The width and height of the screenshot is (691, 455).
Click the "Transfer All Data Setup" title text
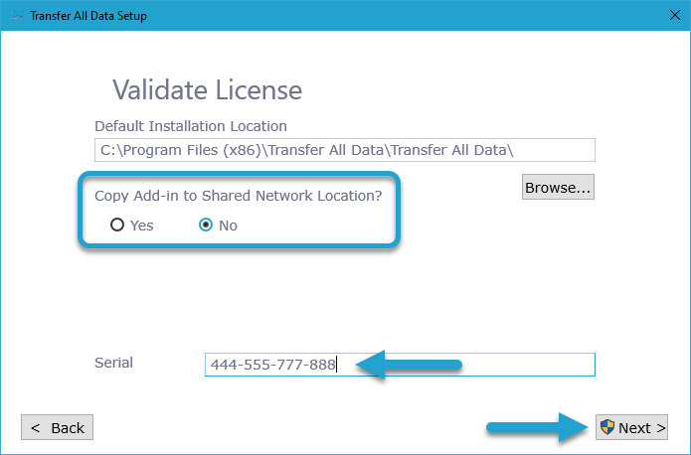[88, 16]
